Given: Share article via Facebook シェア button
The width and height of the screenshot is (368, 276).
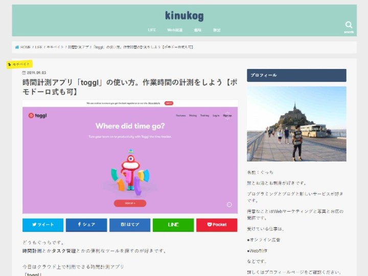Looking at the screenshot, I should [x=86, y=225].
